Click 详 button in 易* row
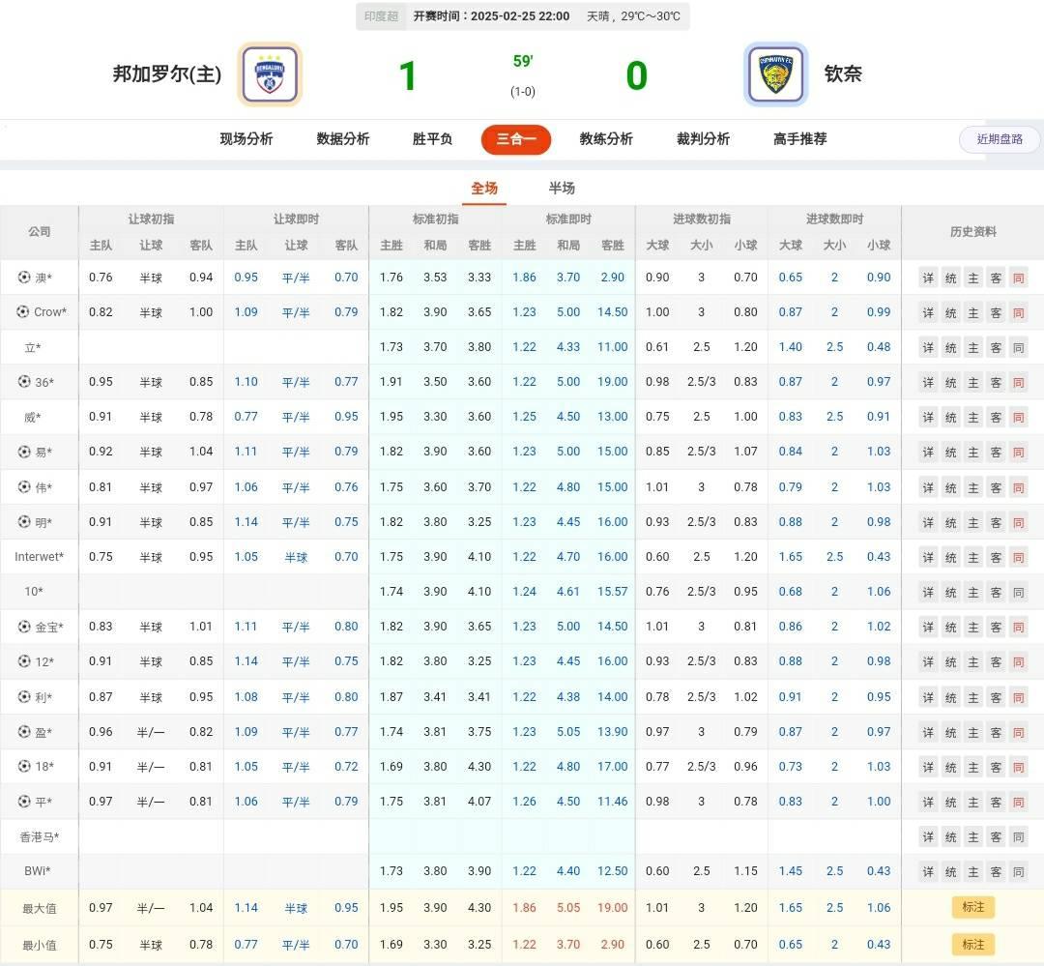The width and height of the screenshot is (1044, 966). pyautogui.click(x=928, y=453)
